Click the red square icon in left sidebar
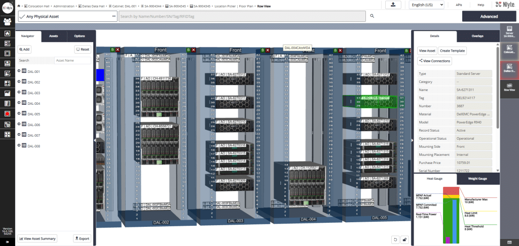Image resolution: width=519 pixels, height=246 pixels. pyautogui.click(x=8, y=114)
